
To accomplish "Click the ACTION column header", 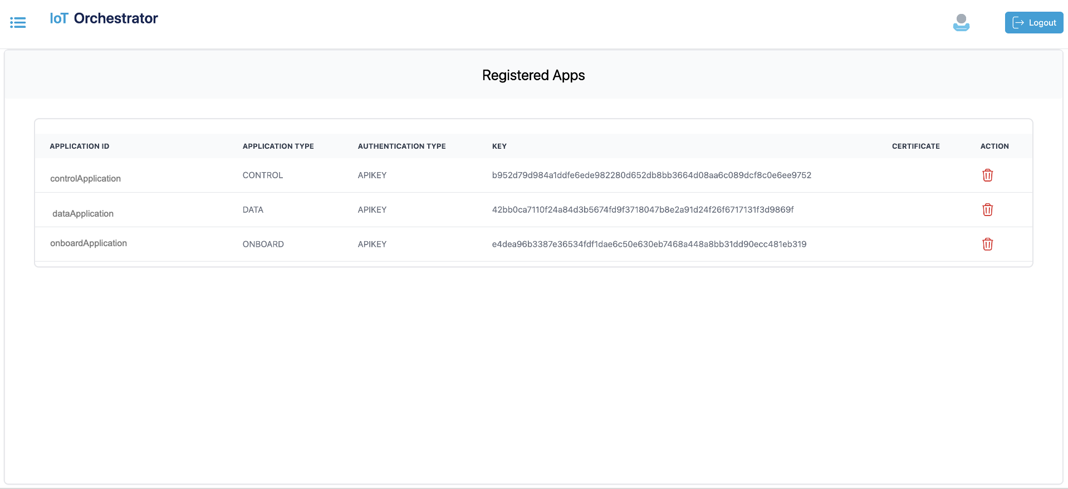I will click(994, 146).
